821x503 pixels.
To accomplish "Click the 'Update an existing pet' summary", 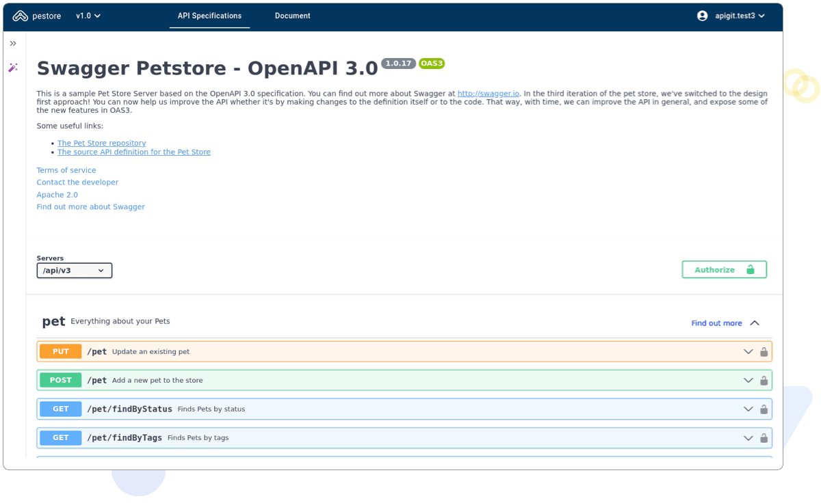I will point(151,352).
